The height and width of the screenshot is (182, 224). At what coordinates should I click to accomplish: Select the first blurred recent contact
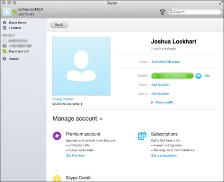[x=18, y=41]
